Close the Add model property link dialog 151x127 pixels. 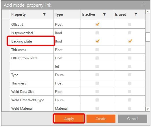143,5
